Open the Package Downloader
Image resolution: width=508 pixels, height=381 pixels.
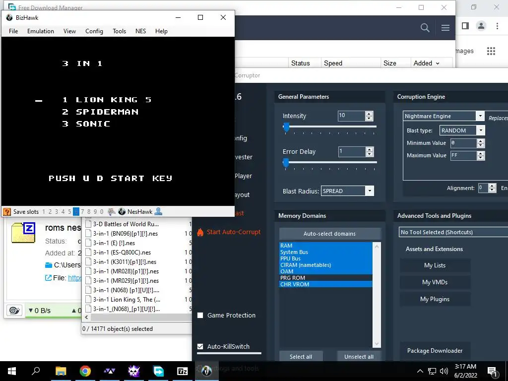pos(435,351)
